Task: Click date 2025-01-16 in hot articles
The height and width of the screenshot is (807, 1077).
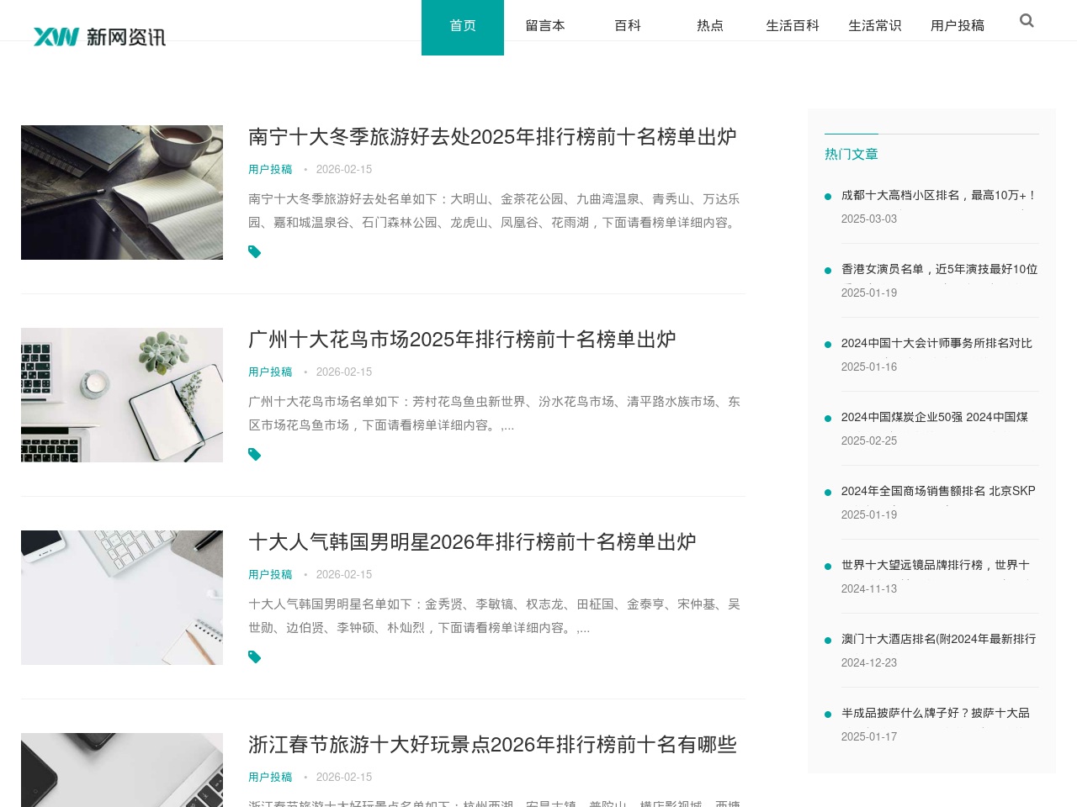Action: tap(869, 367)
